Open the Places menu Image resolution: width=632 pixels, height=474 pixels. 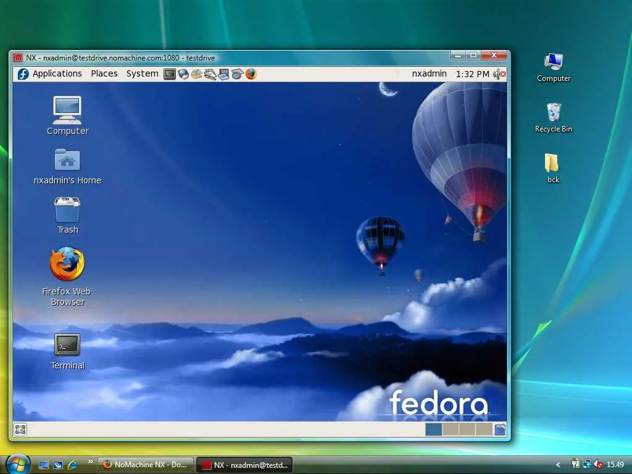tap(104, 74)
